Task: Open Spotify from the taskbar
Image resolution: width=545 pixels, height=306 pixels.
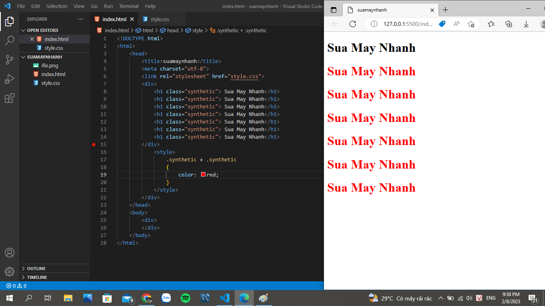Action: coord(186,298)
